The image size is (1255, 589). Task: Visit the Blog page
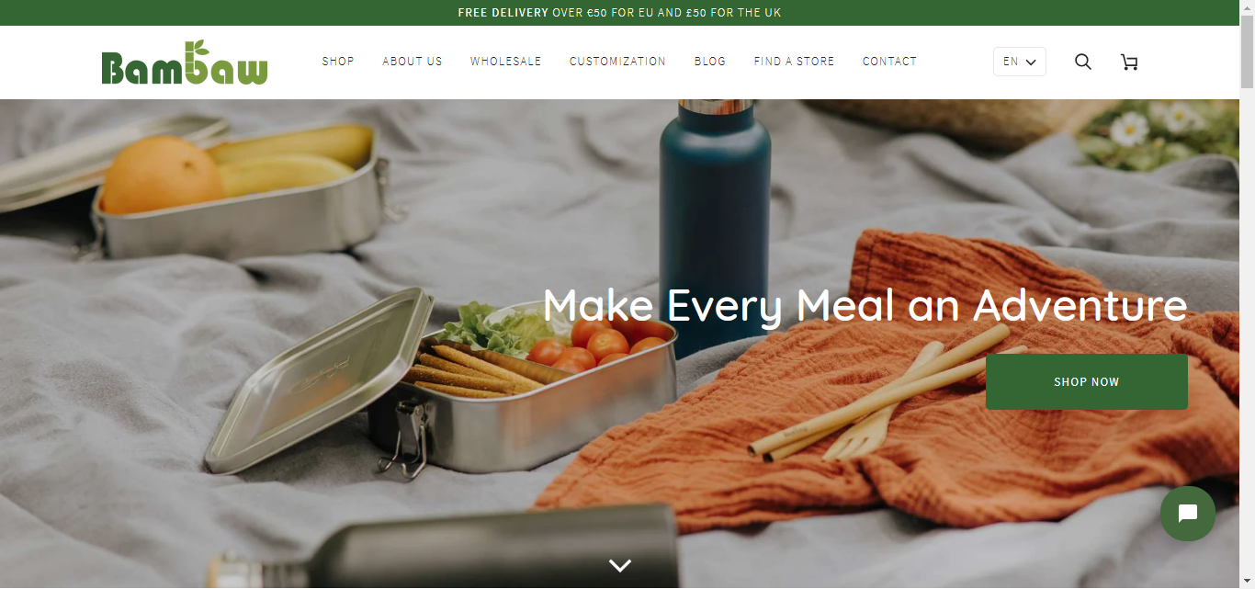710,62
